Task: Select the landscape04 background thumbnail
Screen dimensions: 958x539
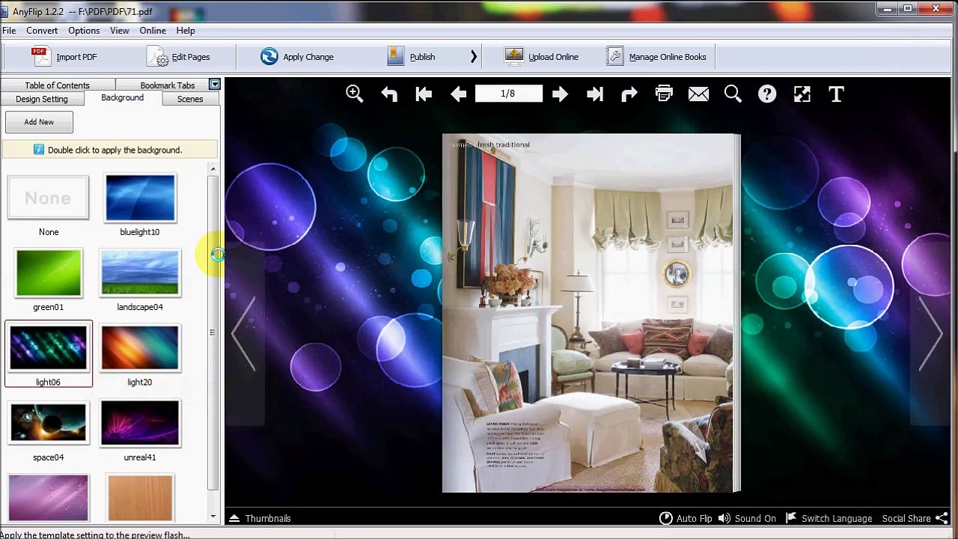Action: point(140,273)
